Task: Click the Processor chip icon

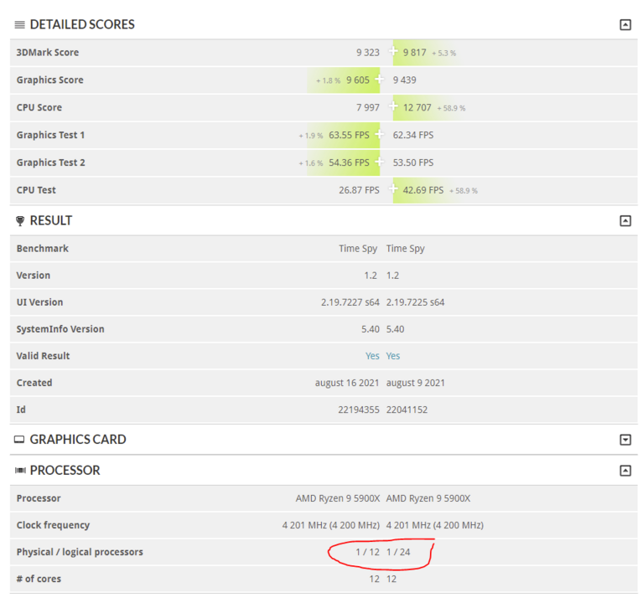Action: 20,471
